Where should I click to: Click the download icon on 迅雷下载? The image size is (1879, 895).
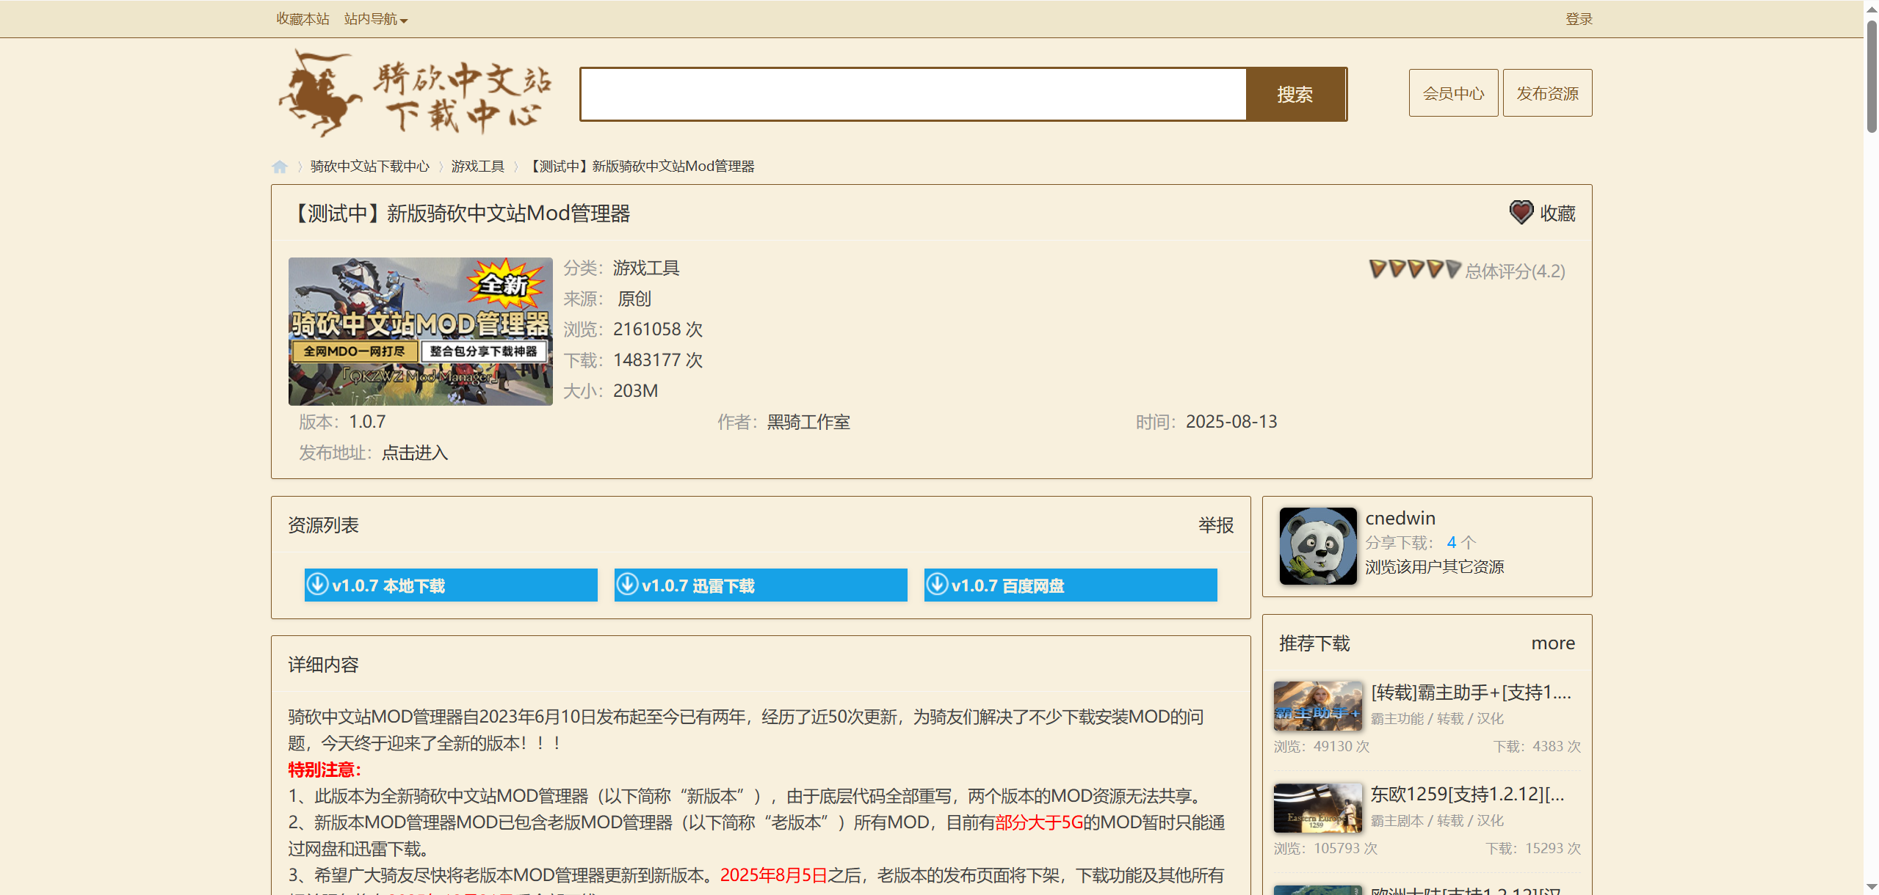627,585
